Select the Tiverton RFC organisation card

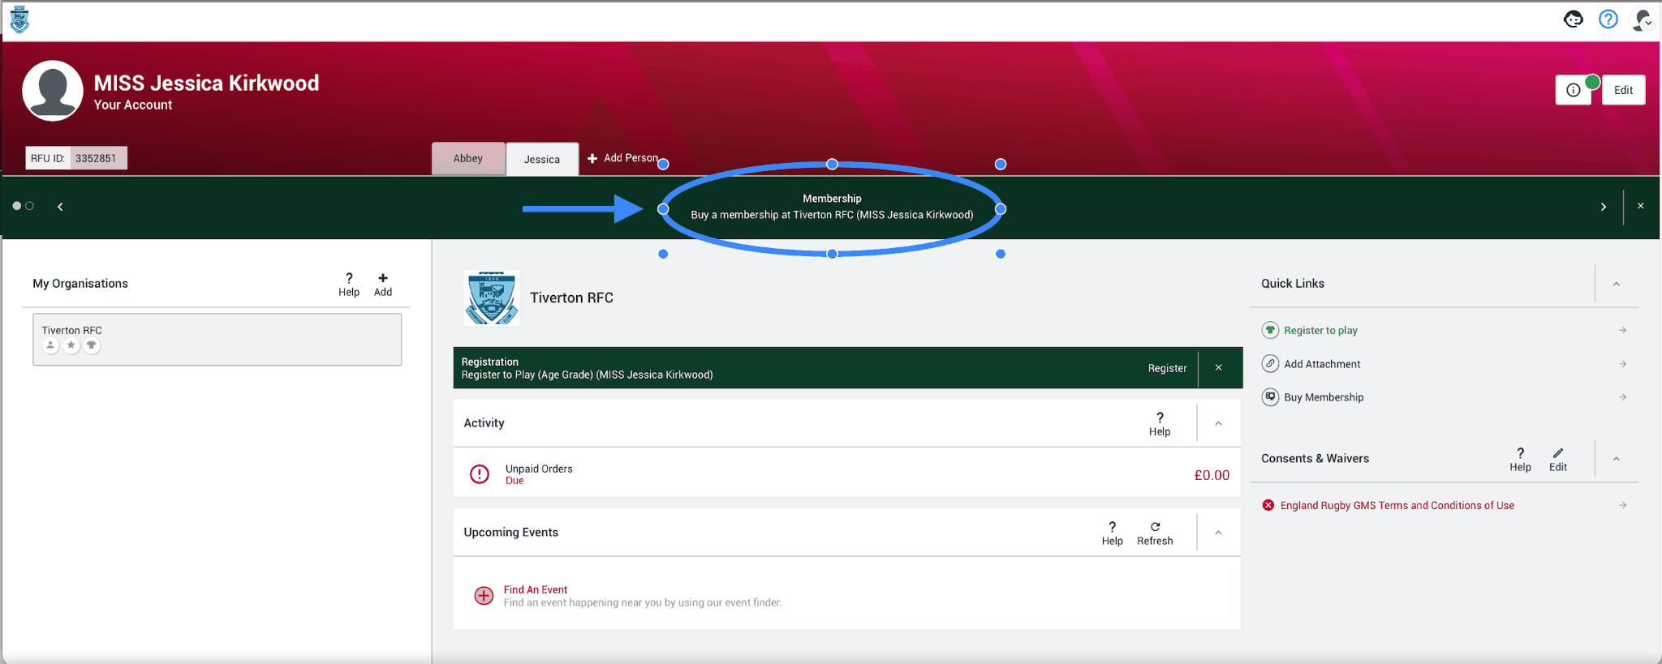pyautogui.click(x=217, y=340)
